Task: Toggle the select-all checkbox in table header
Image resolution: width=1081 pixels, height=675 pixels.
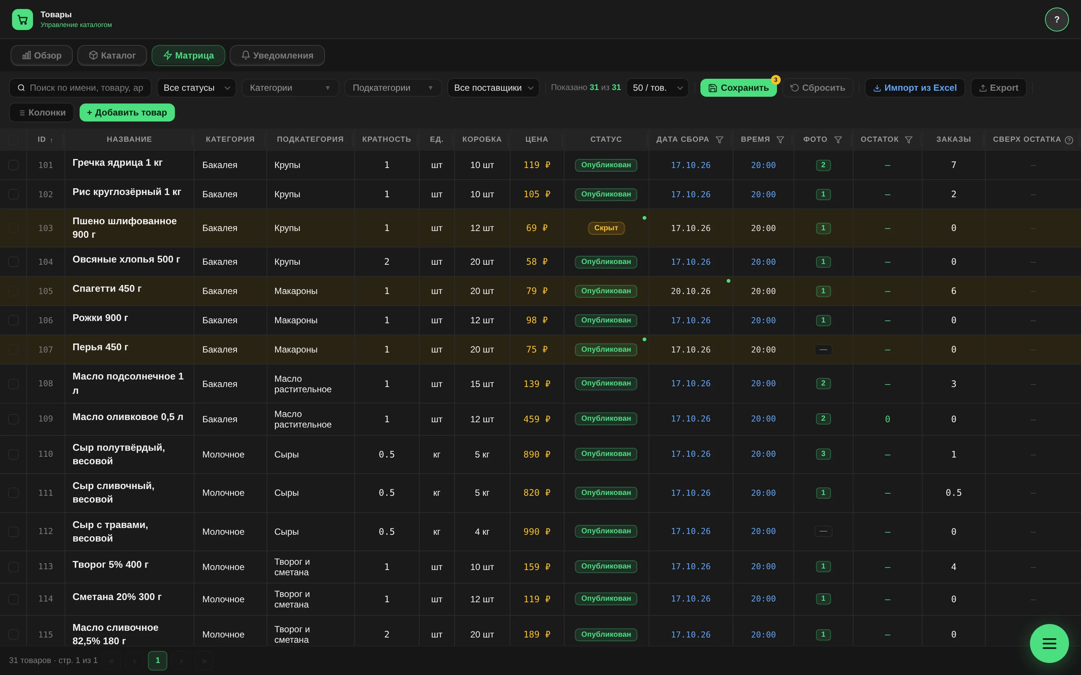Action: click(x=14, y=140)
